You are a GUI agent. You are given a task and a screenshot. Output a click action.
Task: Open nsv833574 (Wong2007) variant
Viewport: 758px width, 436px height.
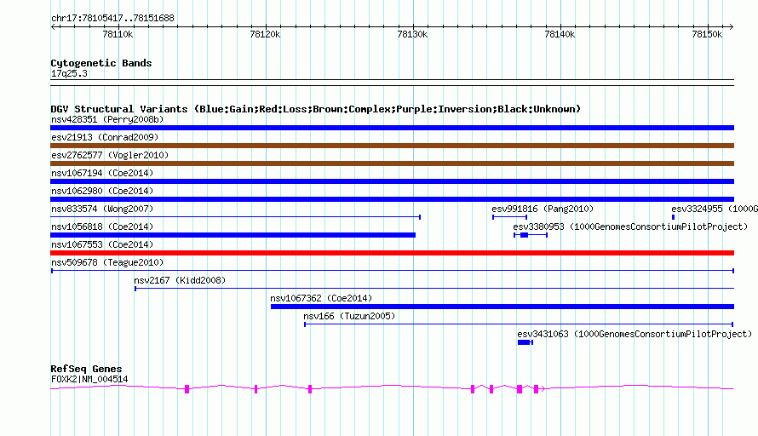click(102, 209)
